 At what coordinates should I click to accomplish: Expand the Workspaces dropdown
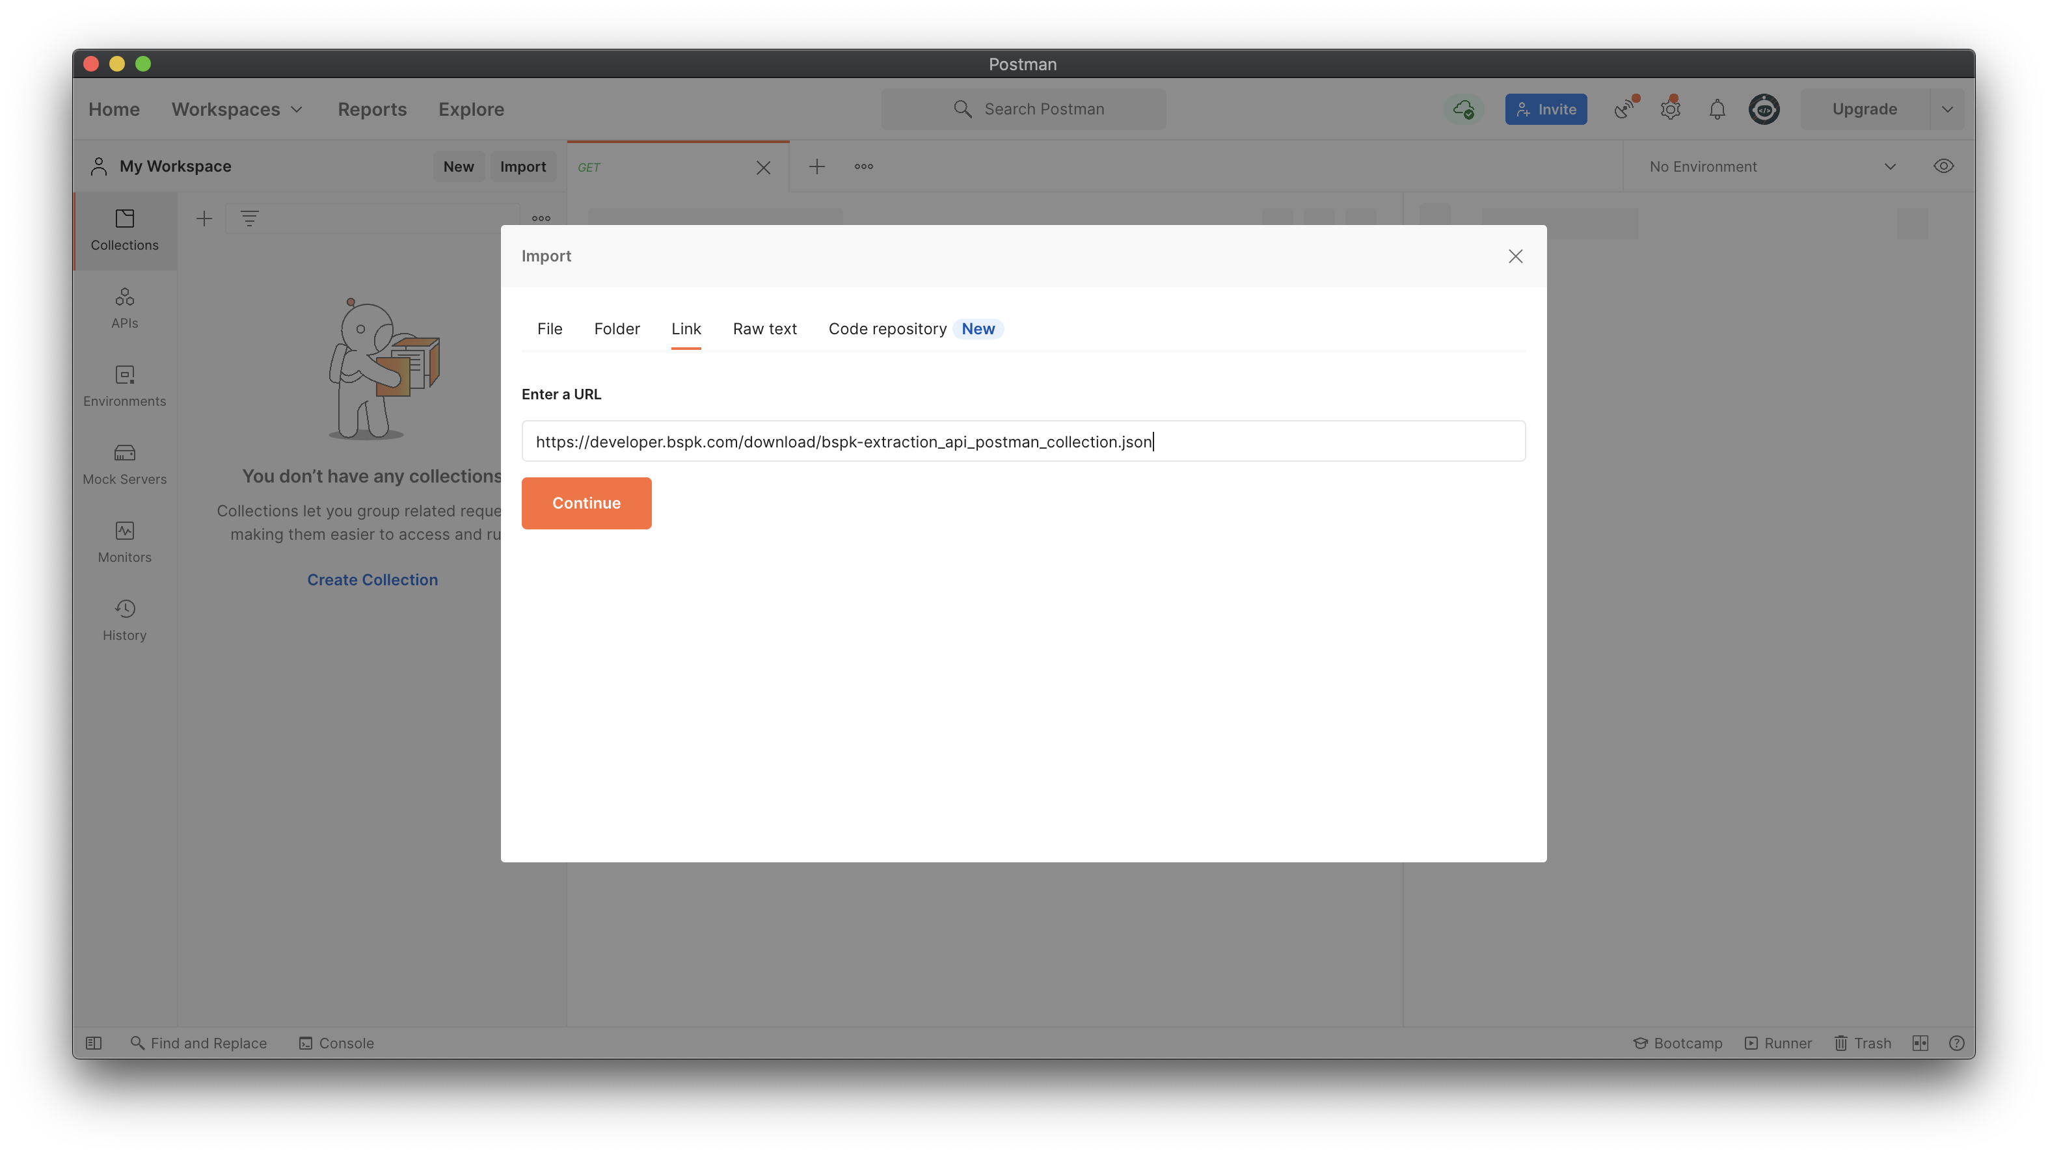click(237, 109)
